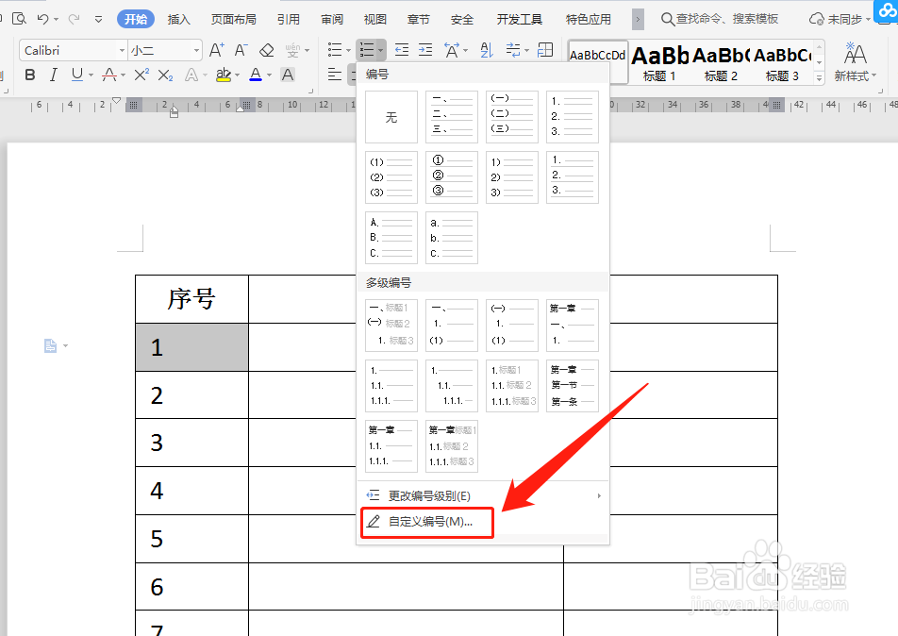
Task: Click the Redo icon
Action: click(74, 19)
